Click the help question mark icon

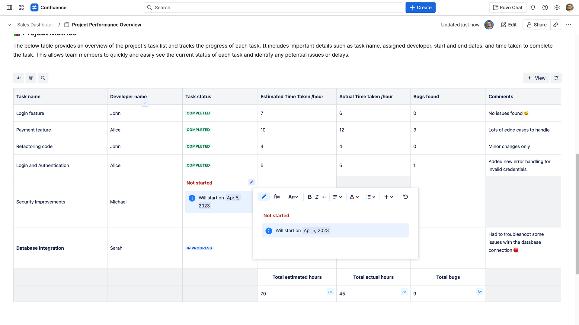point(545,8)
